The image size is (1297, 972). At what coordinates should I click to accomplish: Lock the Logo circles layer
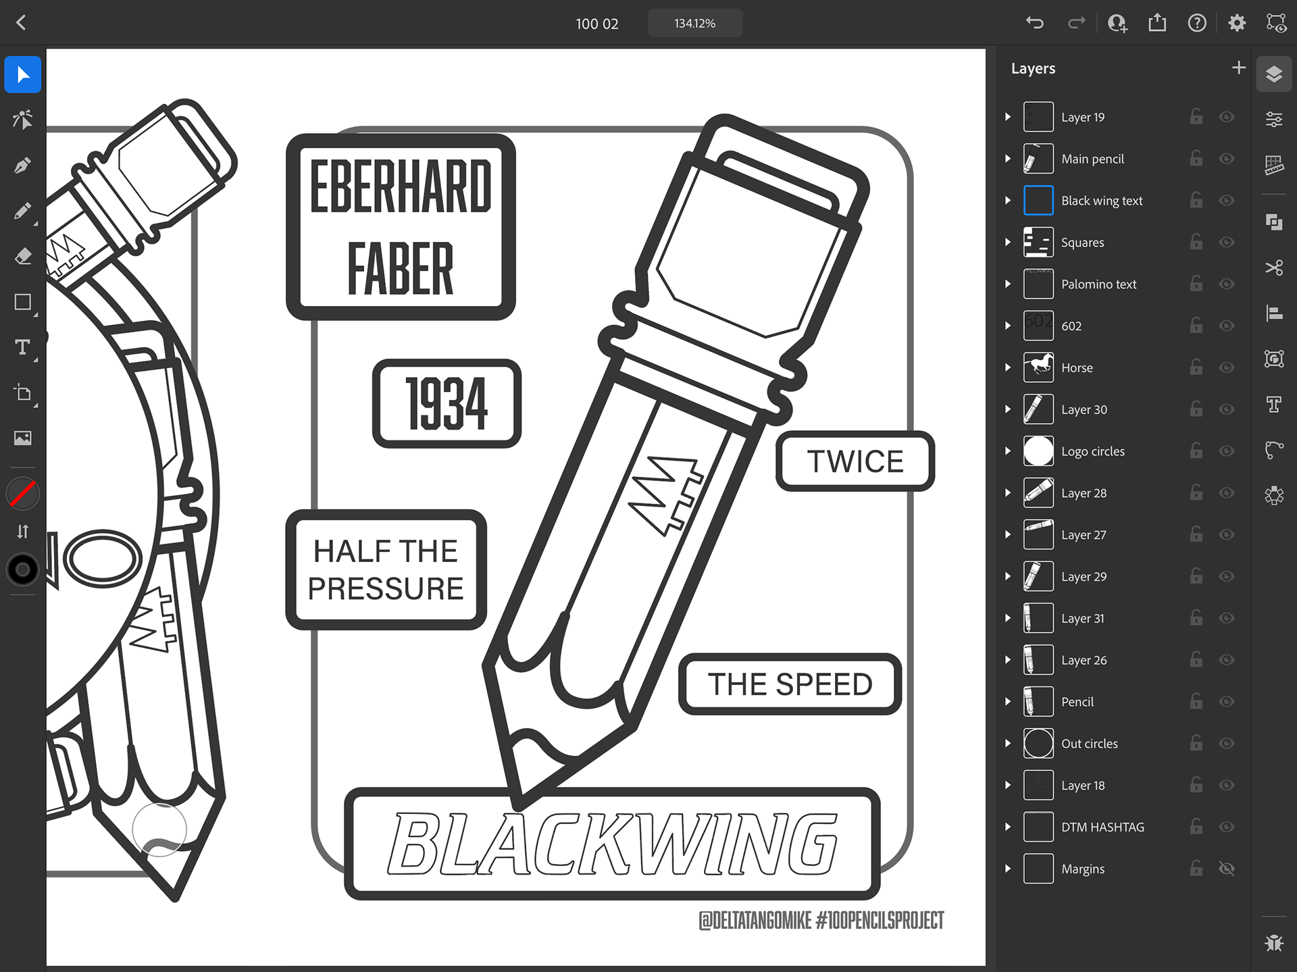(1196, 451)
